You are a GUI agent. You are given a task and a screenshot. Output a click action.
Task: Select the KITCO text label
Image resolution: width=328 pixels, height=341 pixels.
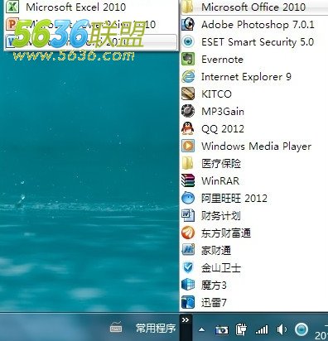216,94
